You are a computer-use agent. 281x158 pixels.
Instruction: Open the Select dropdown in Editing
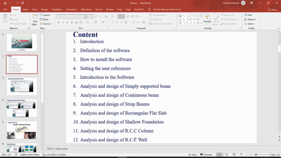click(250, 24)
